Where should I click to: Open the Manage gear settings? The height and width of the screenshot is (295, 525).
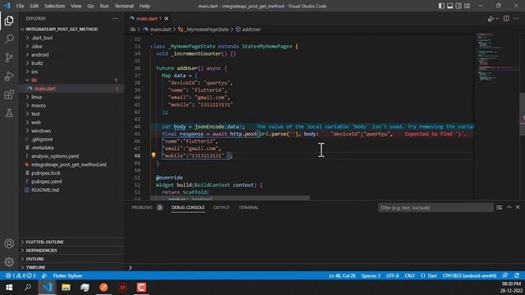(9, 261)
